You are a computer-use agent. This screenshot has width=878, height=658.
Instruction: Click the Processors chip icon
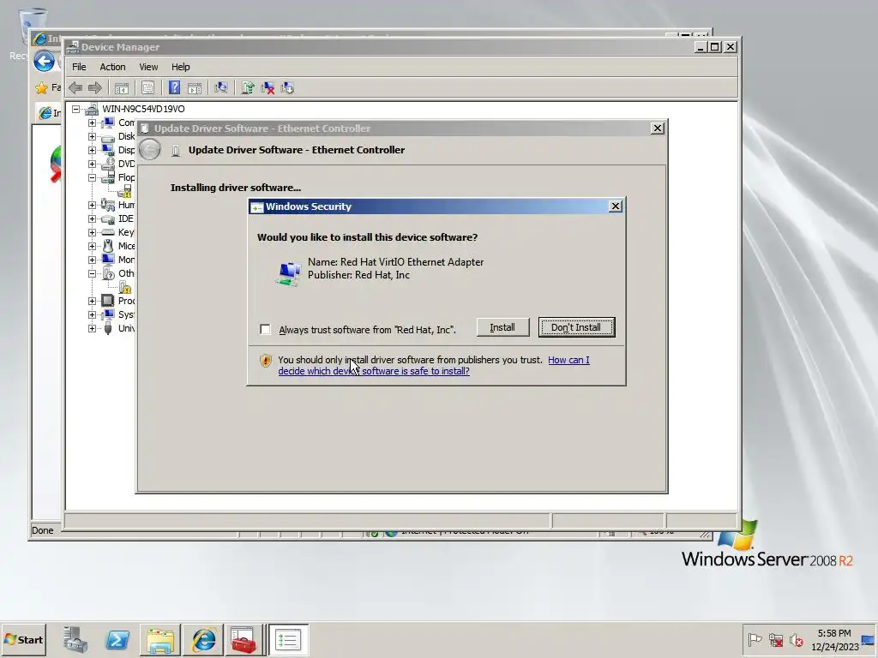(108, 301)
